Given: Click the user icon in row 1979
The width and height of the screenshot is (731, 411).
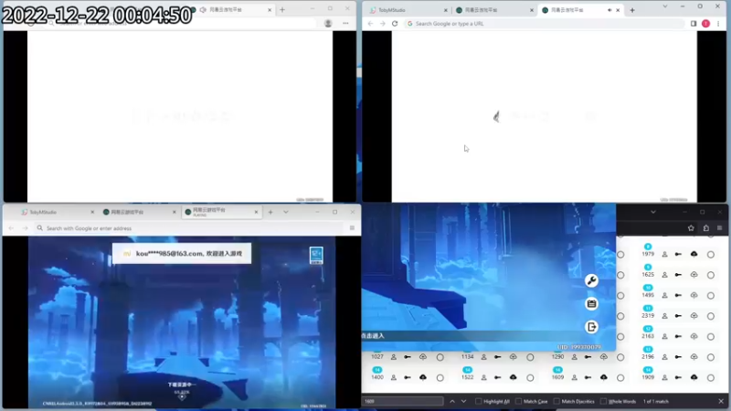Looking at the screenshot, I should click(665, 255).
